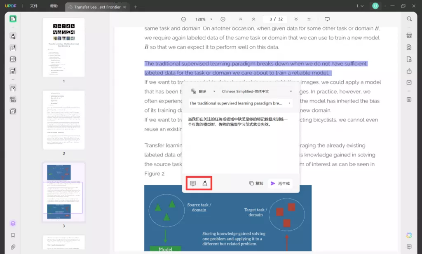Viewport: 422px width, 254px height.
Task: Add a new tab with plus button
Action: pos(136,7)
